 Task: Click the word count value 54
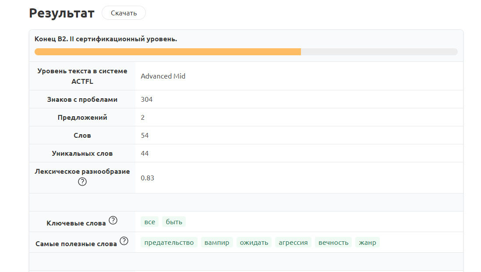click(x=145, y=136)
